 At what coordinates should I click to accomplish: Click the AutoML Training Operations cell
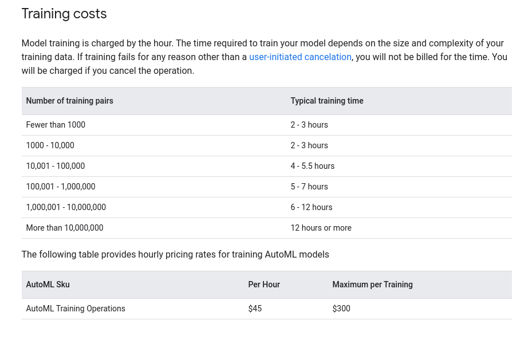76,309
